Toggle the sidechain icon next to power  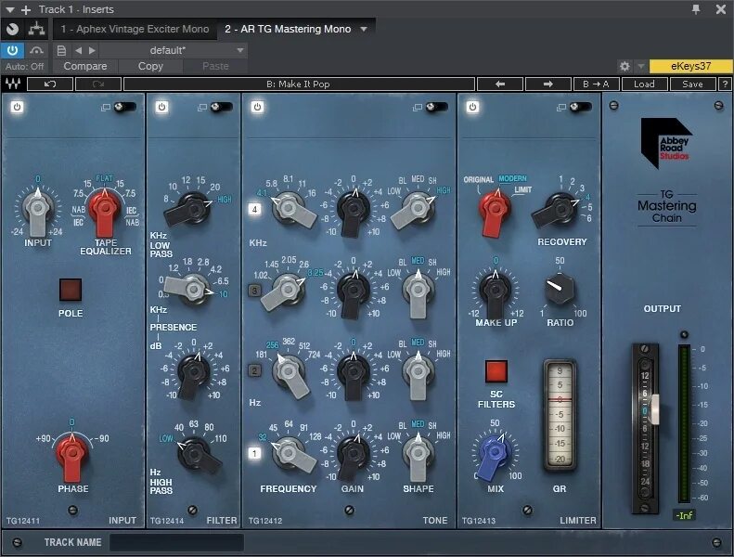(36, 50)
